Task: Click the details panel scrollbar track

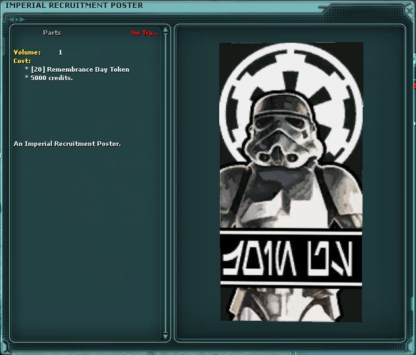Action: (x=165, y=184)
